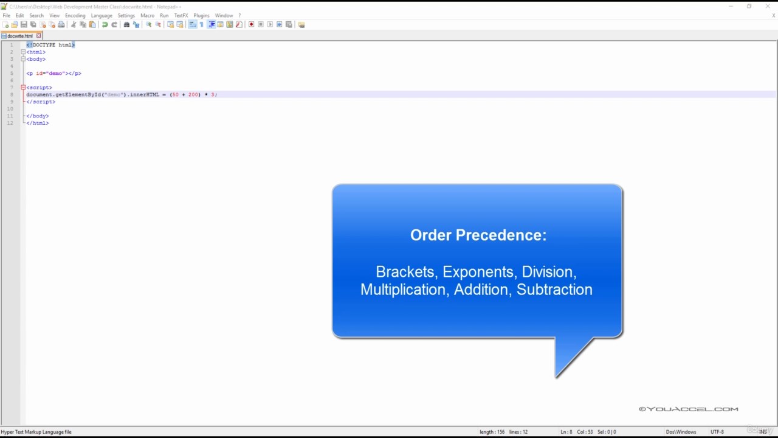Close the docwrite.html tab with its red X
Screen dimensions: 778x438
(x=38, y=36)
